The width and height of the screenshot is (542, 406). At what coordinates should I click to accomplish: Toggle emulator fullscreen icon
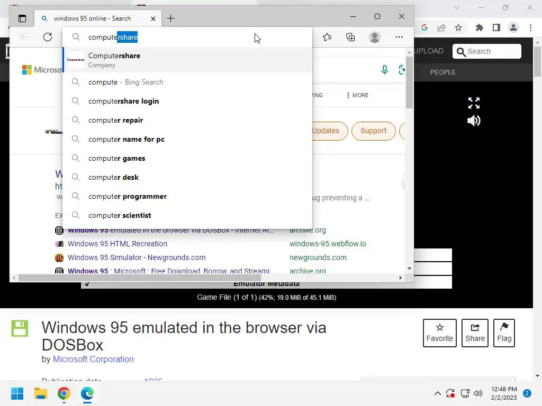tap(474, 103)
